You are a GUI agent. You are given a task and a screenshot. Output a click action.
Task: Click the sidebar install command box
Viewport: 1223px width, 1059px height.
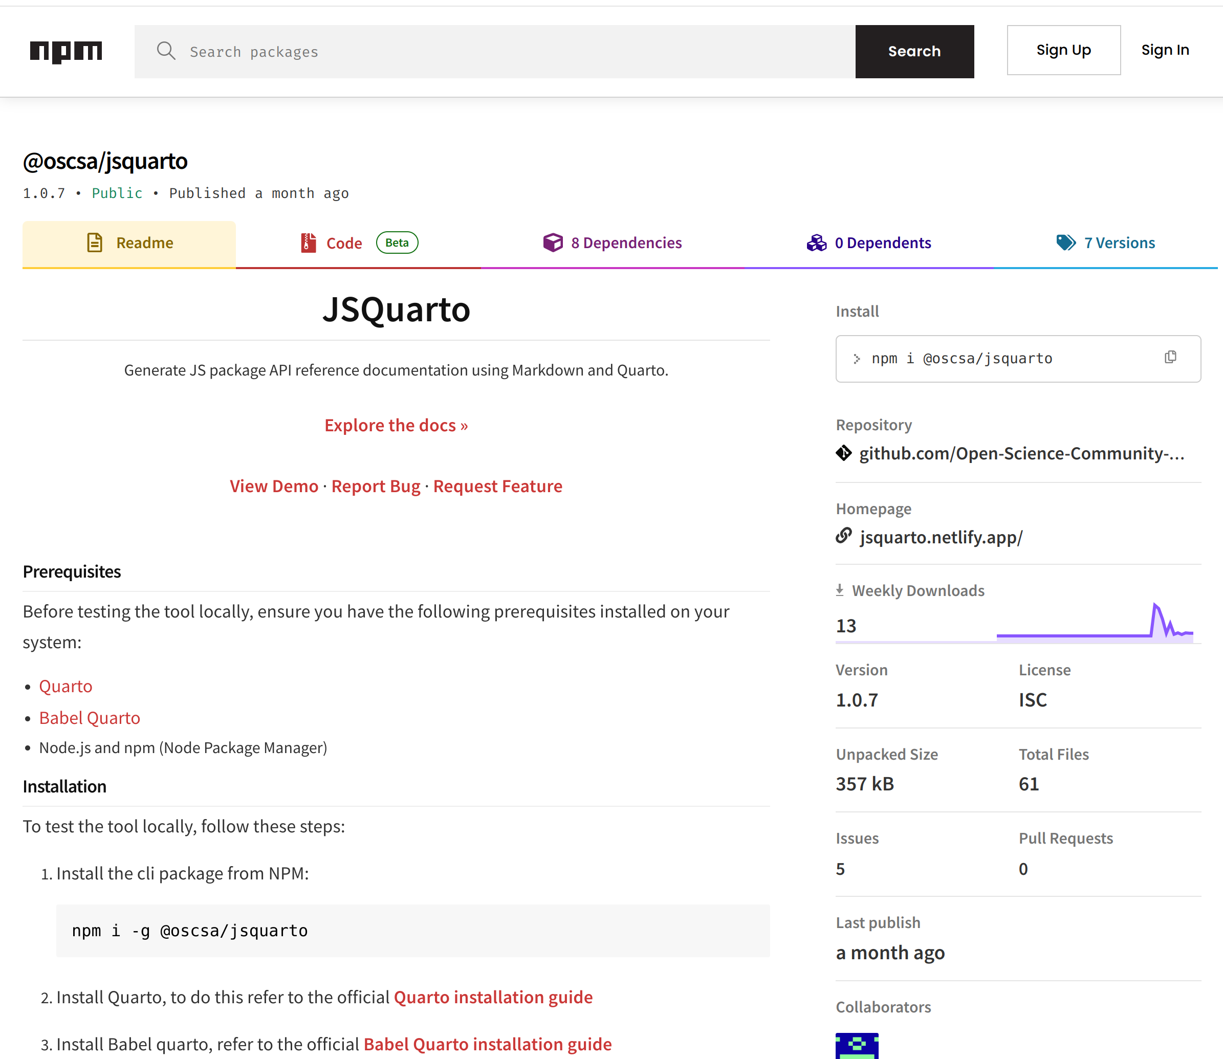pos(1018,359)
